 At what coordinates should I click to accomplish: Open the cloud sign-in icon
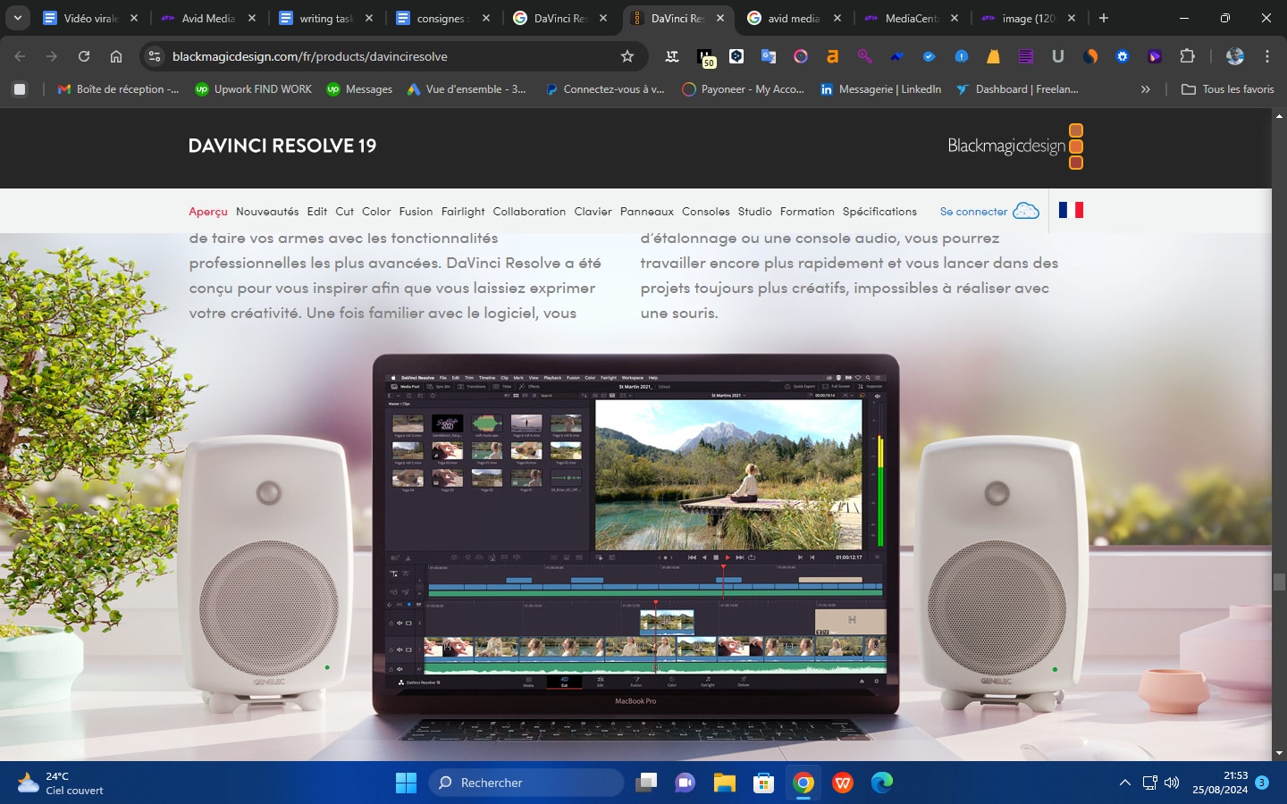coord(1026,212)
